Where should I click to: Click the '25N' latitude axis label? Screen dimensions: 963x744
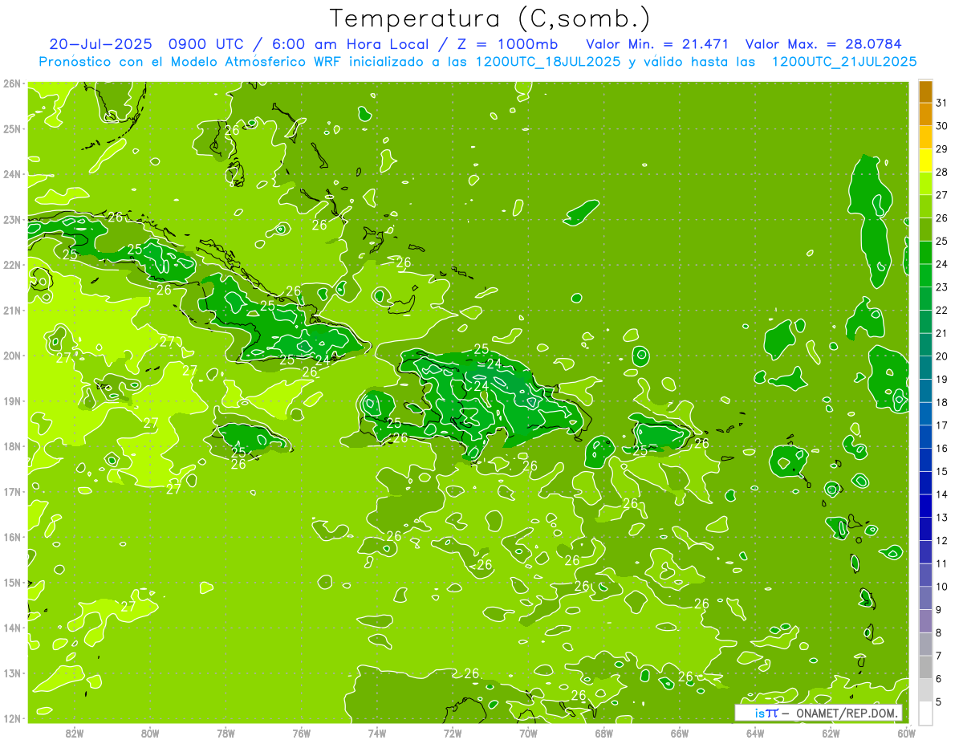click(12, 128)
